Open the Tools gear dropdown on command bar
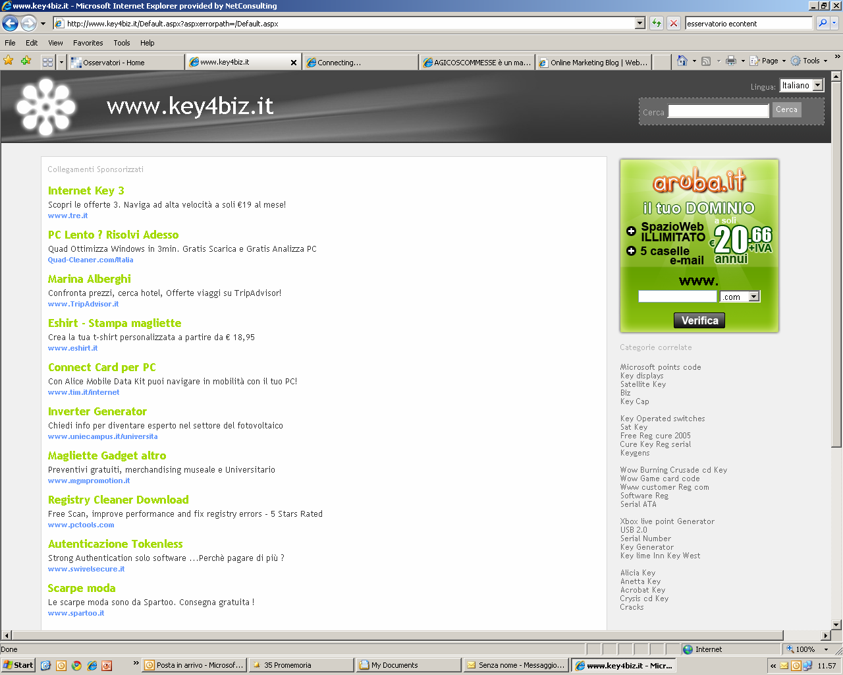Viewport: 843px width, 675px height. 809,61
